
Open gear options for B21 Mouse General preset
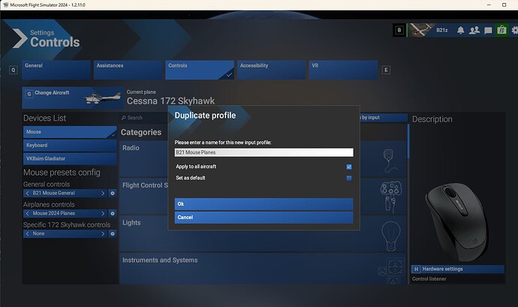point(113,194)
